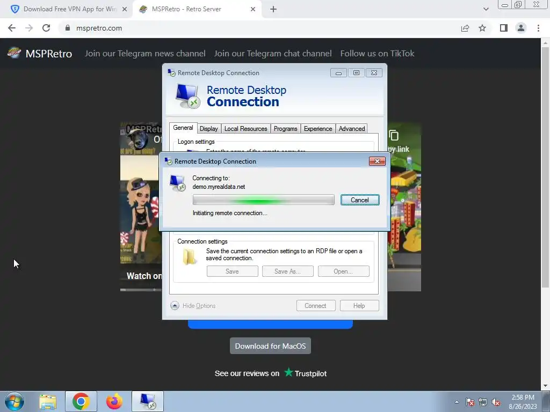Open Action Center flag icon
Viewport: 550px width, 412px height.
470,402
